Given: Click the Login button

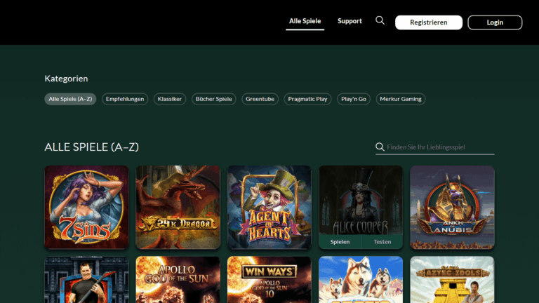Looking at the screenshot, I should coord(495,22).
